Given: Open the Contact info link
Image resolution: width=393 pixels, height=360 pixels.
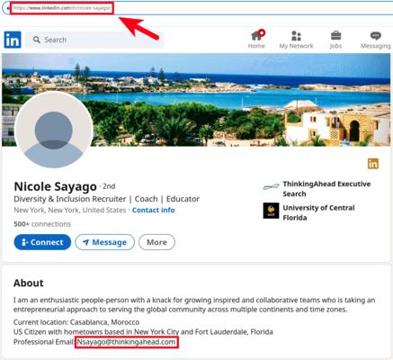Looking at the screenshot, I should tap(154, 210).
